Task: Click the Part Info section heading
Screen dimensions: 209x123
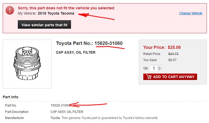Action: [10, 97]
